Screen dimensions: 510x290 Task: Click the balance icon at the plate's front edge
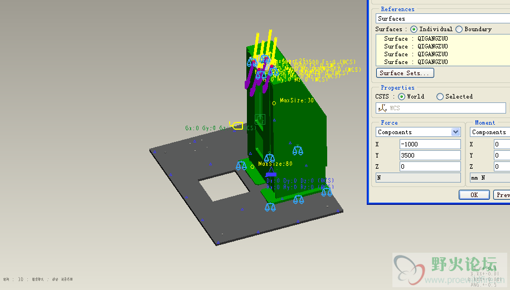point(270,207)
